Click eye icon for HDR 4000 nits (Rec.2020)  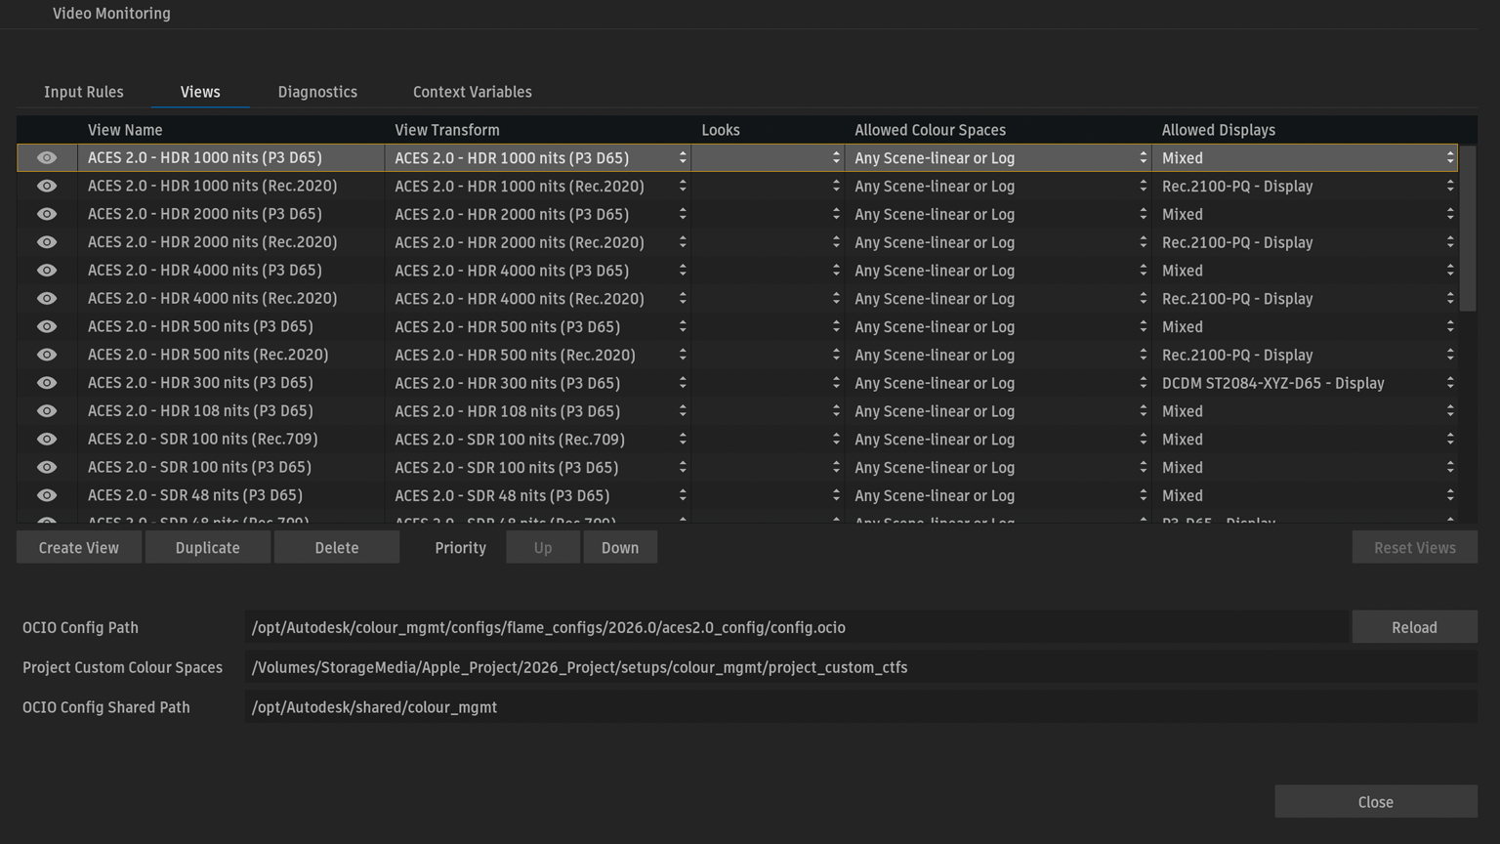tap(46, 299)
